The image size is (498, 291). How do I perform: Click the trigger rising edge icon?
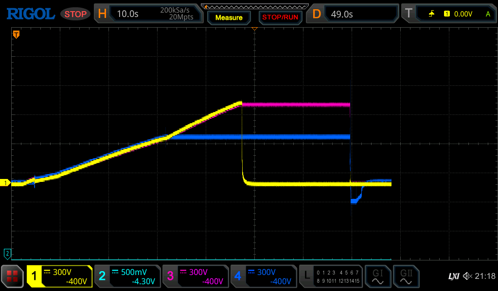click(431, 14)
